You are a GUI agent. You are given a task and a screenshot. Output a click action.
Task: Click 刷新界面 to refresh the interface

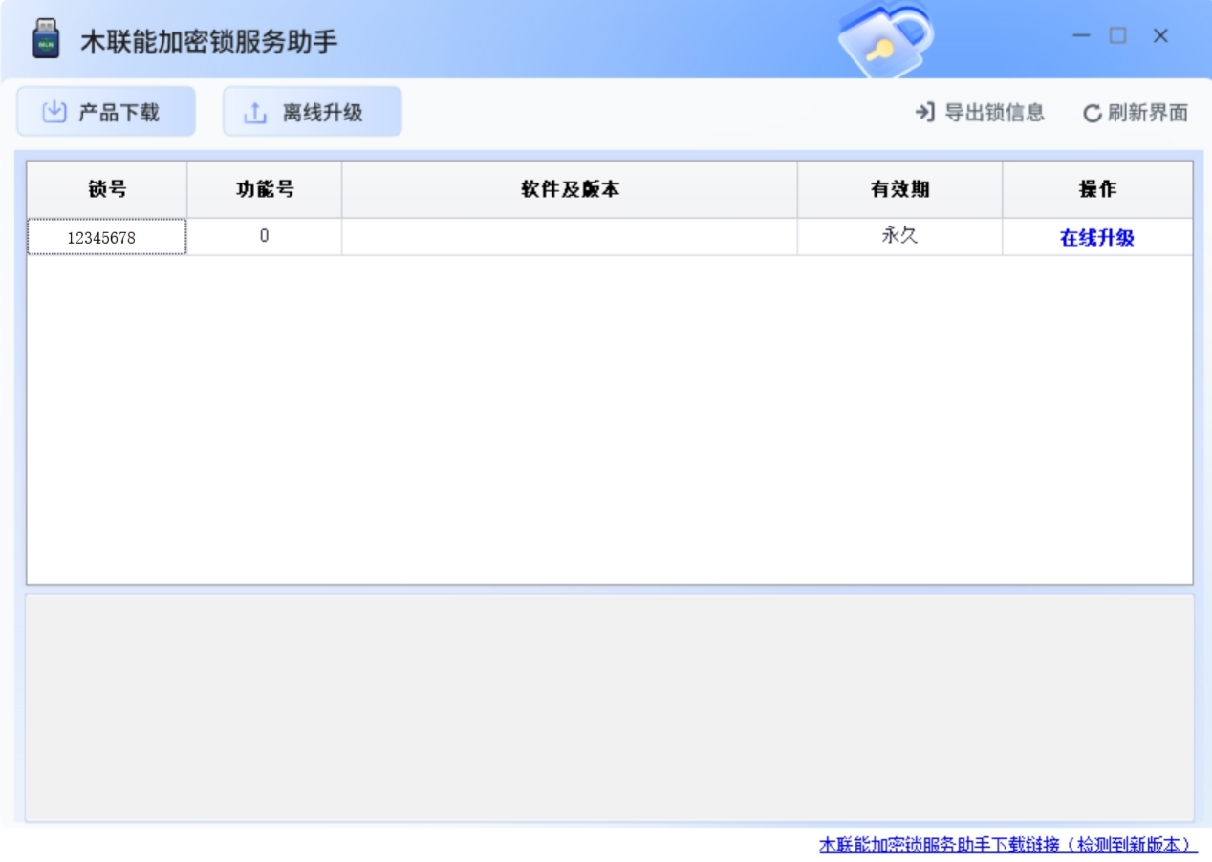(x=1136, y=113)
